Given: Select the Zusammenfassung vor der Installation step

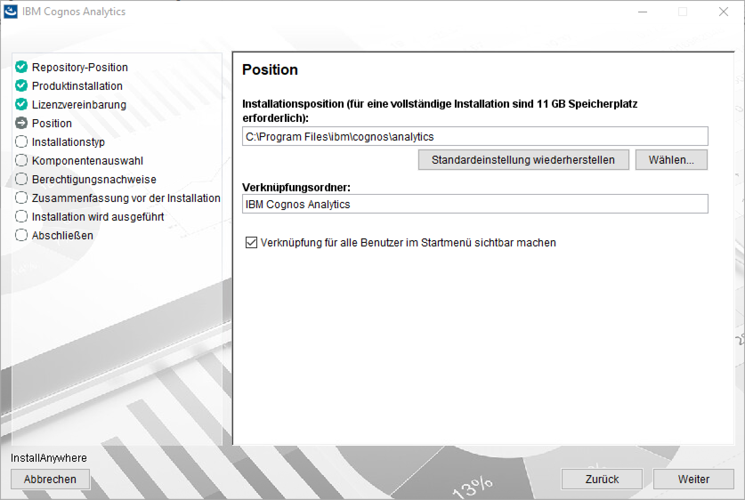Looking at the screenshot, I should click(x=126, y=198).
